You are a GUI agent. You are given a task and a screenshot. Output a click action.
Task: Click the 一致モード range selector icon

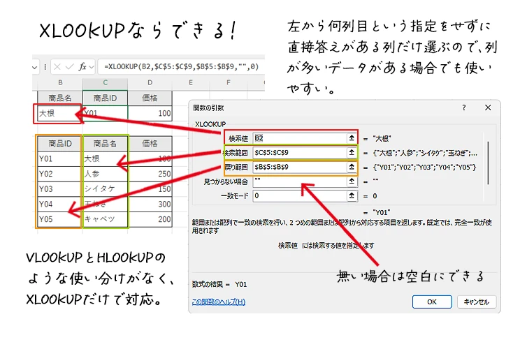click(x=352, y=195)
